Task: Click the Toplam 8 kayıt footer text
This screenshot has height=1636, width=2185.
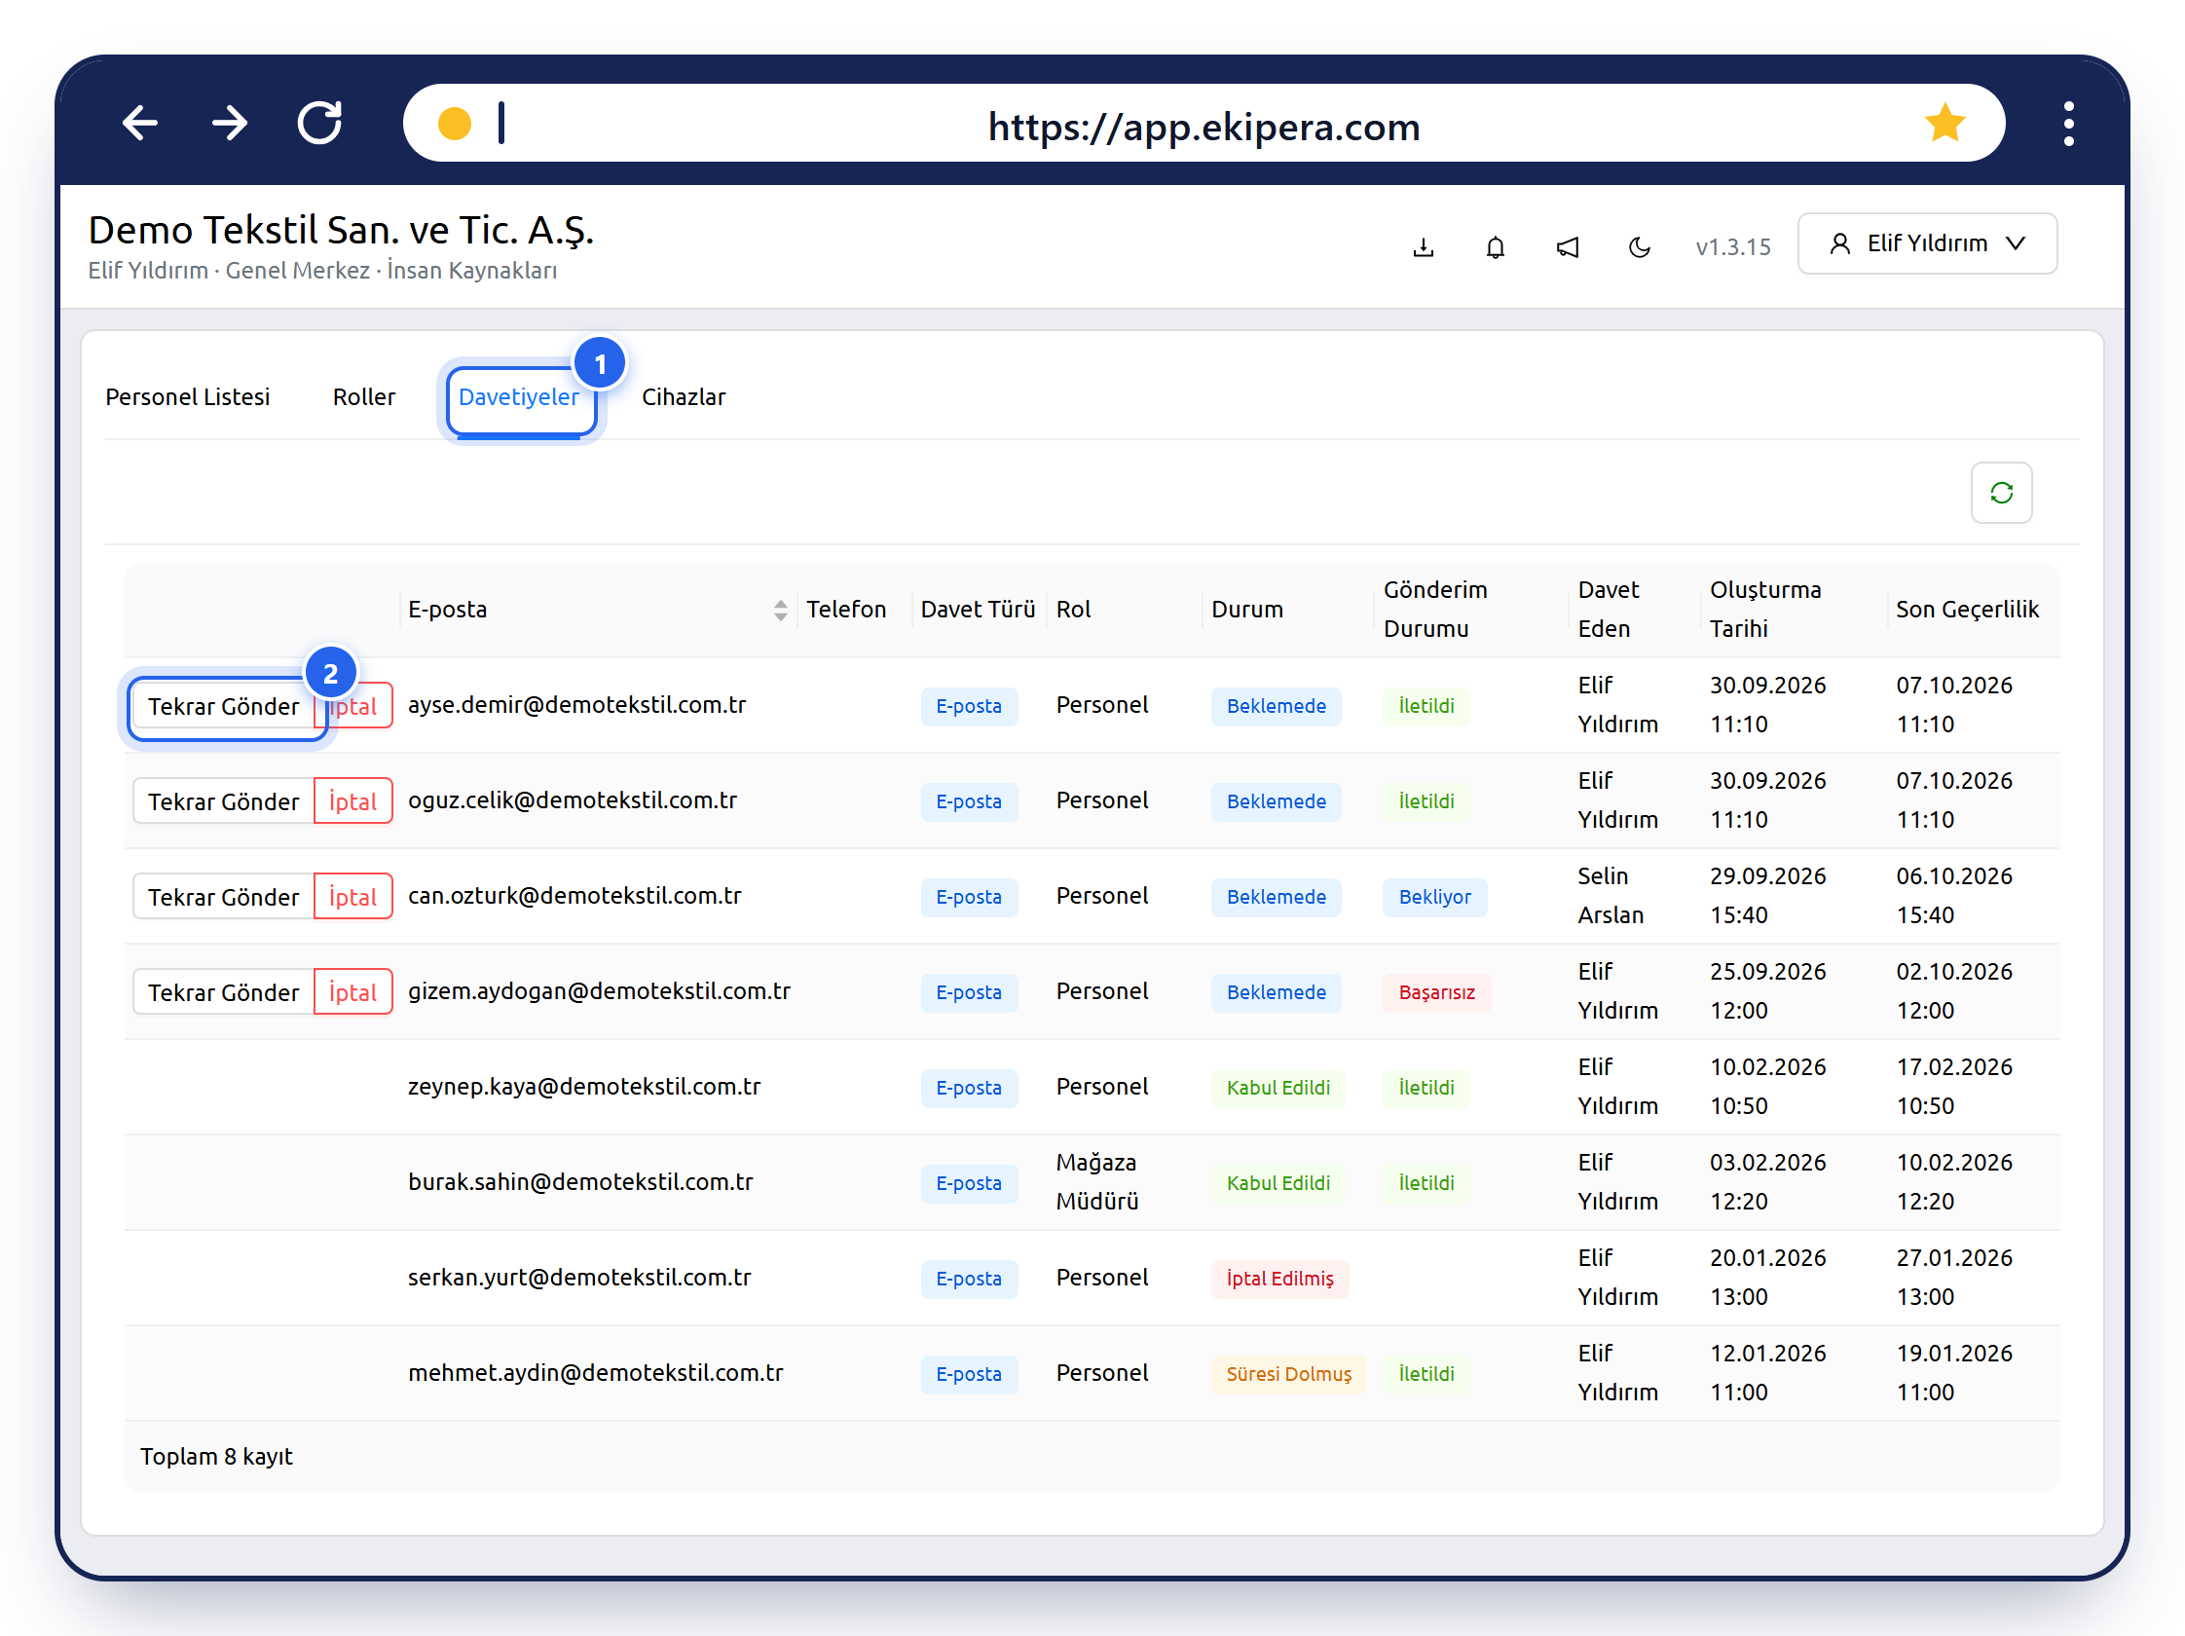Action: tap(216, 1455)
